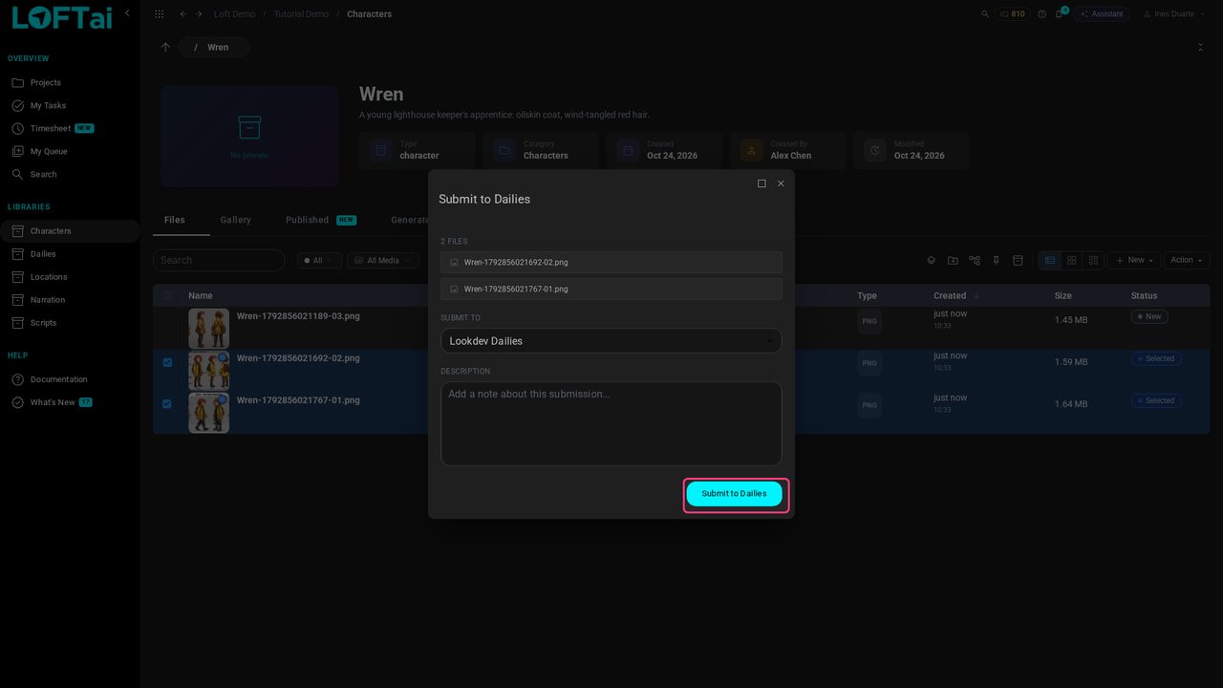Toggle the select-all checkbox in table header
Image resolution: width=1223 pixels, height=688 pixels.
[168, 295]
